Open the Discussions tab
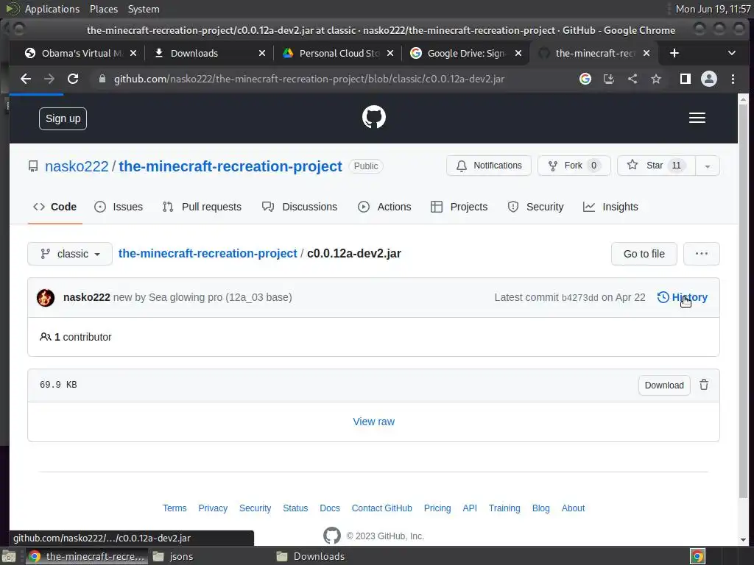754x565 pixels. pos(300,207)
